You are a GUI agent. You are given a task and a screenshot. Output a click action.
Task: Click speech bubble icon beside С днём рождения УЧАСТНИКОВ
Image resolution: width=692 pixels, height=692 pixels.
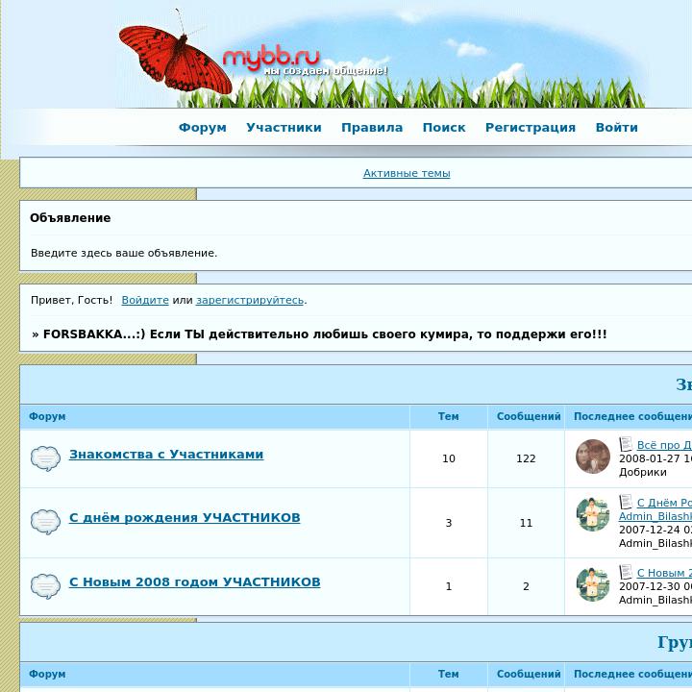point(45,522)
